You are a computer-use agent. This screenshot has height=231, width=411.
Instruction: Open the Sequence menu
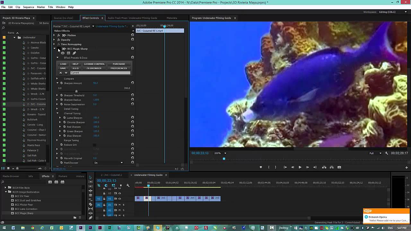(x=28, y=7)
